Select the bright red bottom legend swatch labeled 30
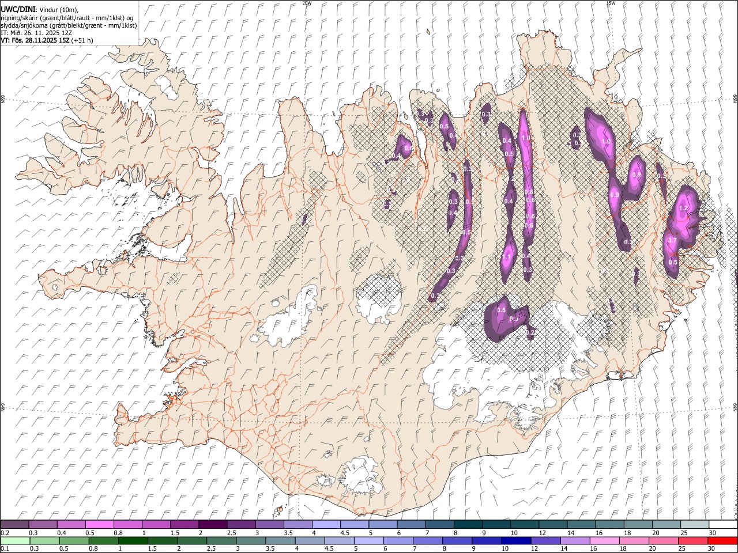This screenshot has height=553, width=738. (722, 540)
